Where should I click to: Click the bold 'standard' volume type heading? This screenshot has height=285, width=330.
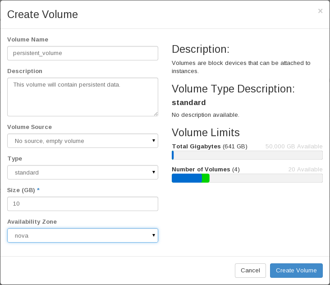tap(189, 102)
